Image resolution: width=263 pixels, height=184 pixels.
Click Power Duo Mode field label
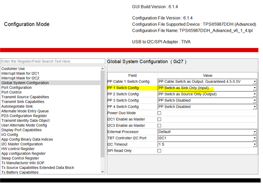coord(122,113)
